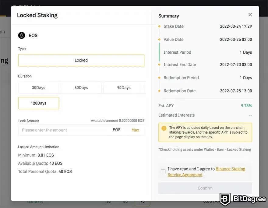Click the Available amount 0.00000000 EOS text
The width and height of the screenshot is (268, 208).
[118, 121]
